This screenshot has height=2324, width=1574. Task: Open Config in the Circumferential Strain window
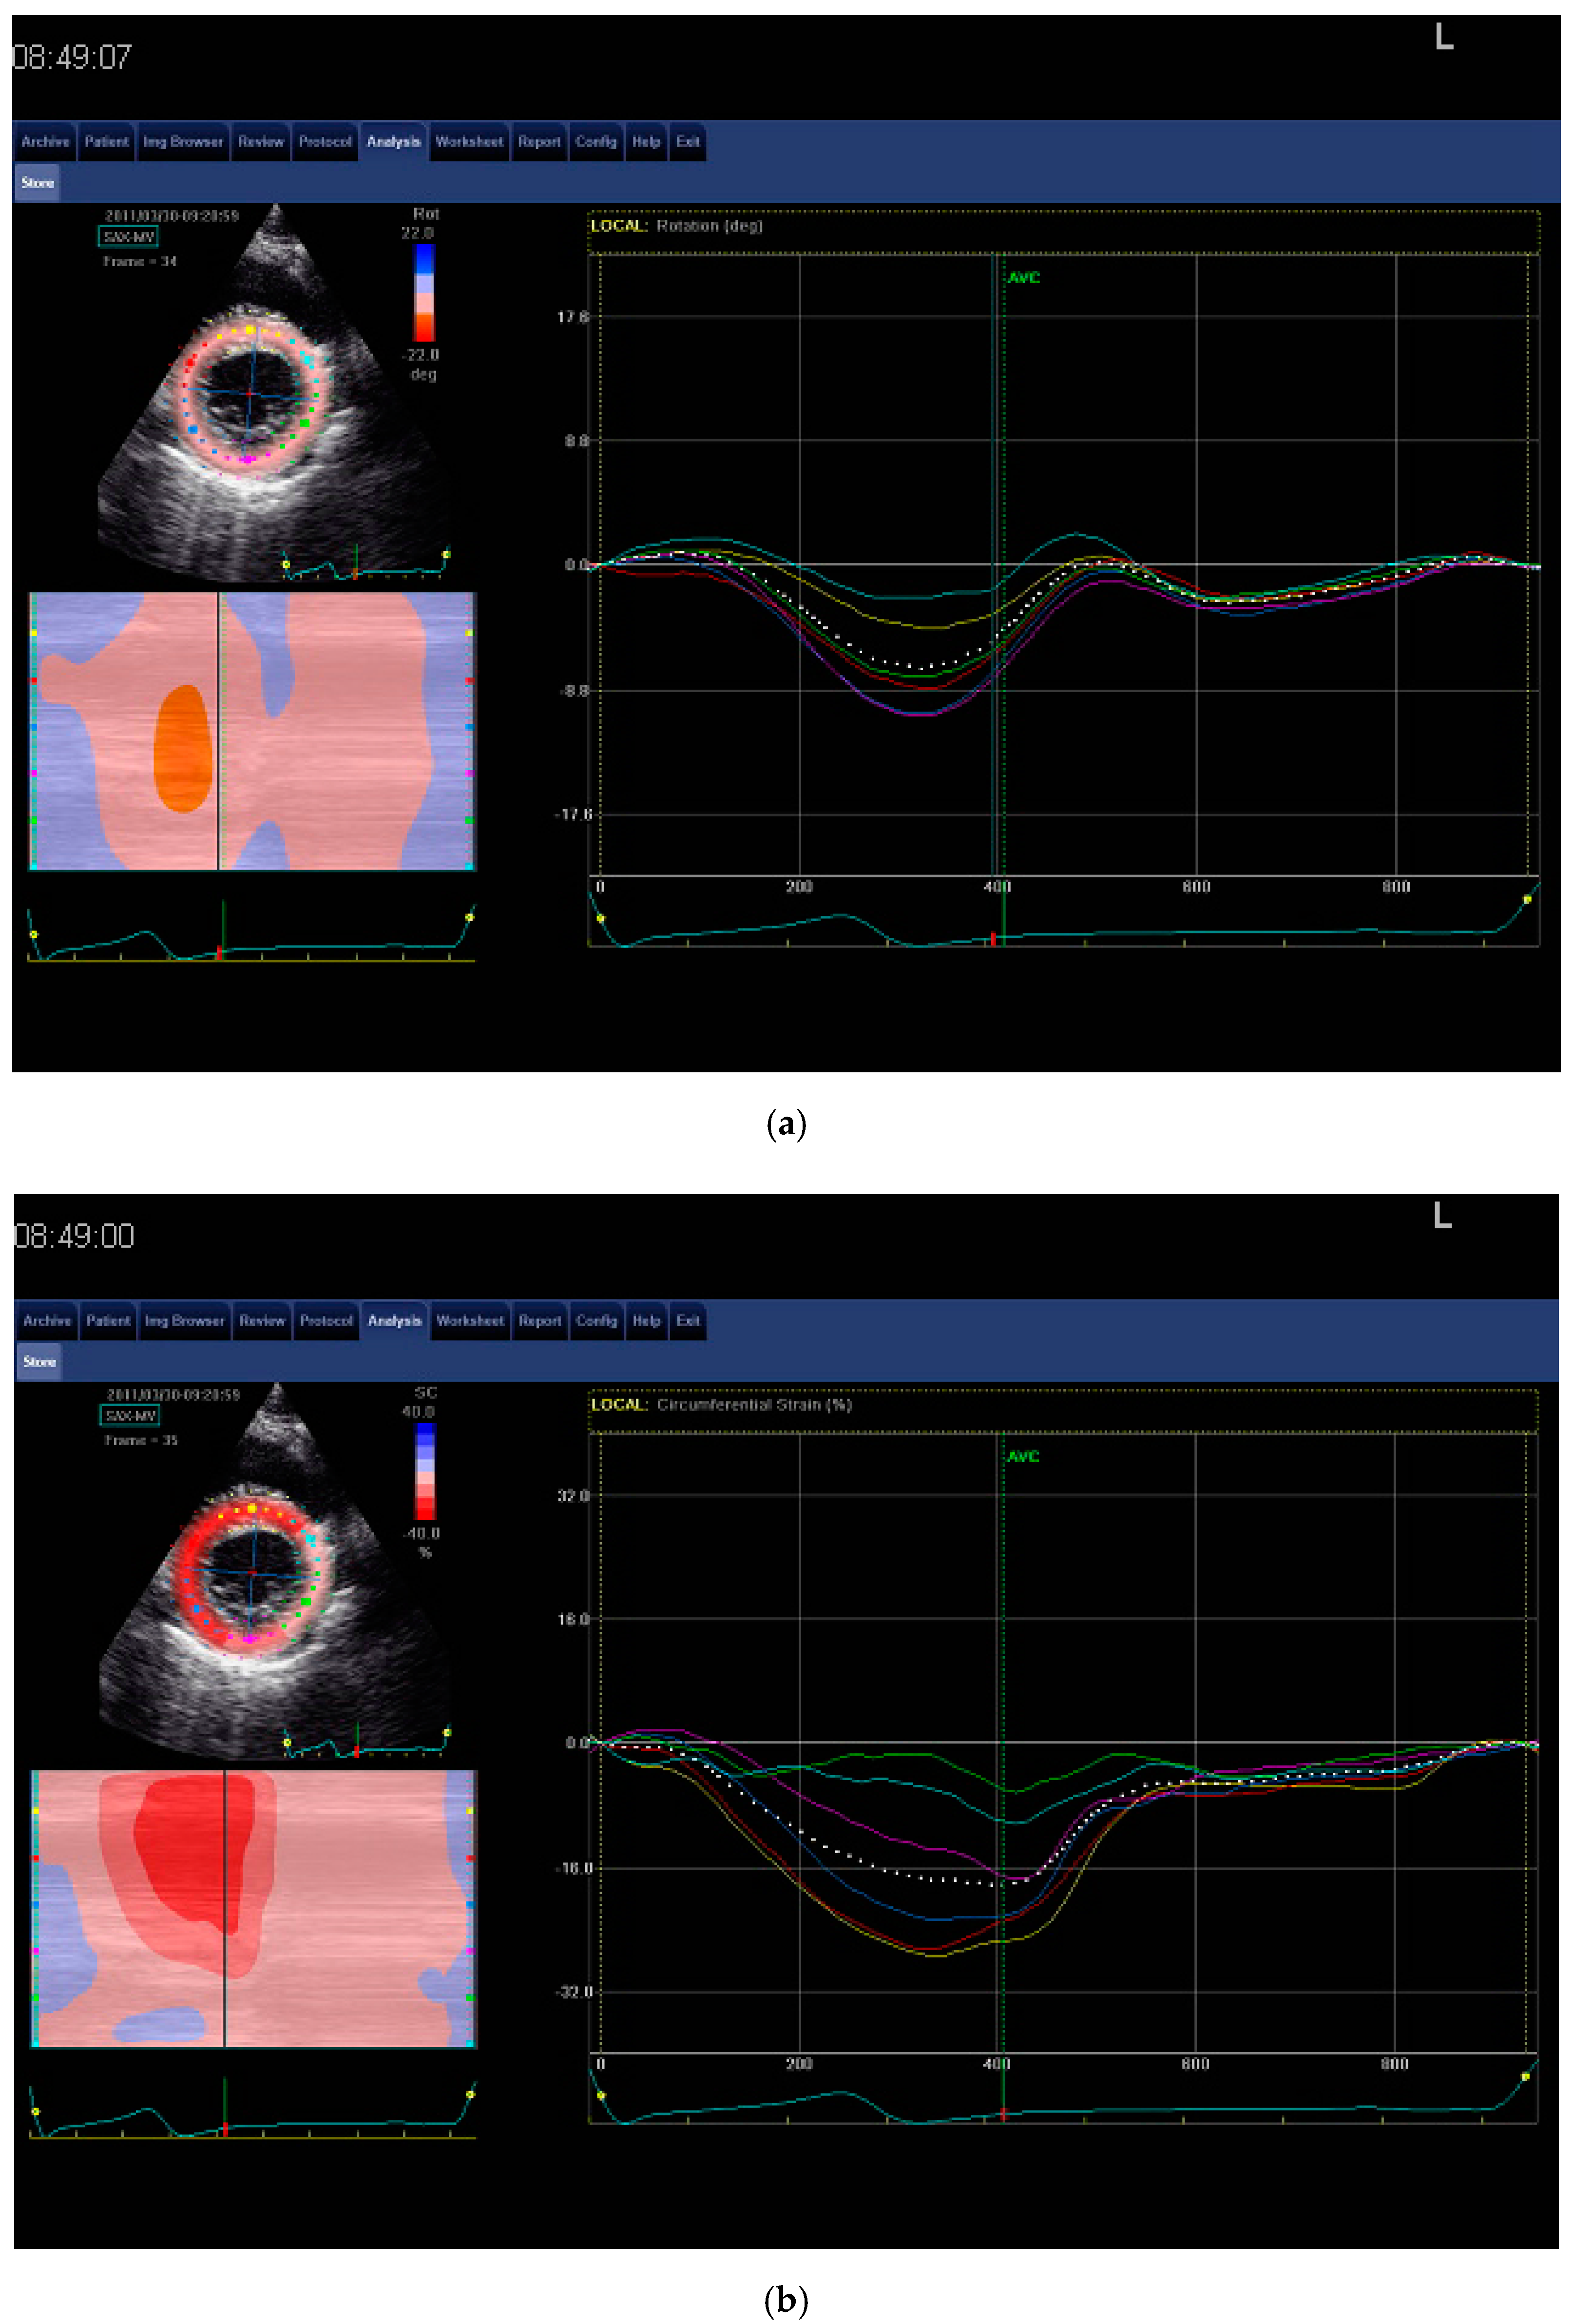[597, 1321]
